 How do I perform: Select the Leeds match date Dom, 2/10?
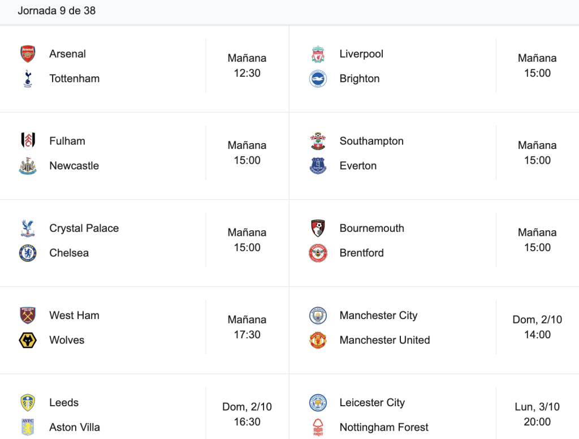(247, 407)
